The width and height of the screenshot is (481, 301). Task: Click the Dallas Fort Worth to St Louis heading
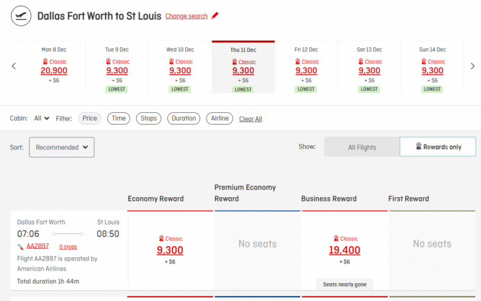pyautogui.click(x=99, y=16)
